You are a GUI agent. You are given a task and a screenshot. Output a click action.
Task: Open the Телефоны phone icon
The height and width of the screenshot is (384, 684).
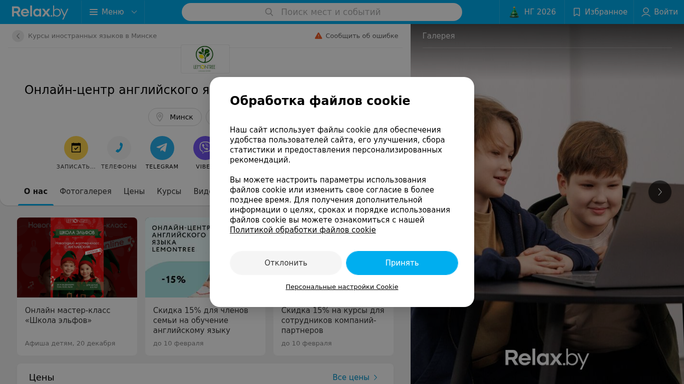point(119,148)
